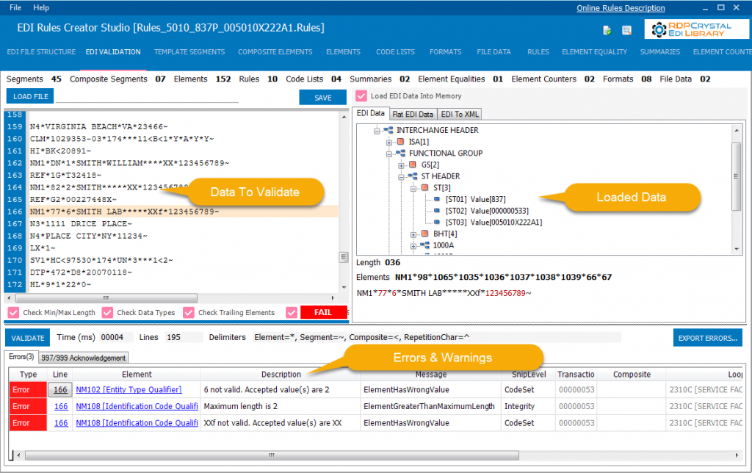
Task: Click the LOAD FILE button
Action: click(x=29, y=96)
